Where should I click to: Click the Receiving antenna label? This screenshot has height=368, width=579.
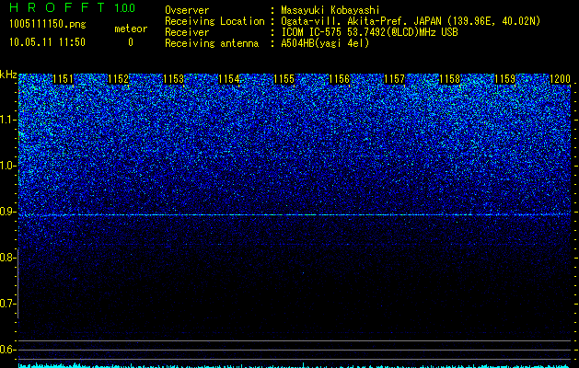[x=212, y=43]
